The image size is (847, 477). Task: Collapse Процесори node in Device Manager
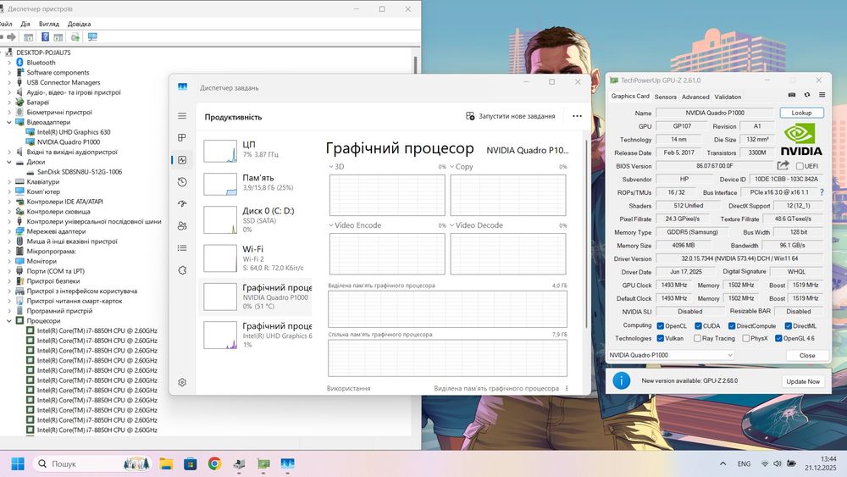(9, 321)
